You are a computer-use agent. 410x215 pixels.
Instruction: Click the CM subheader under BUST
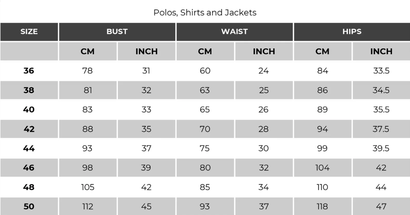[88, 52]
